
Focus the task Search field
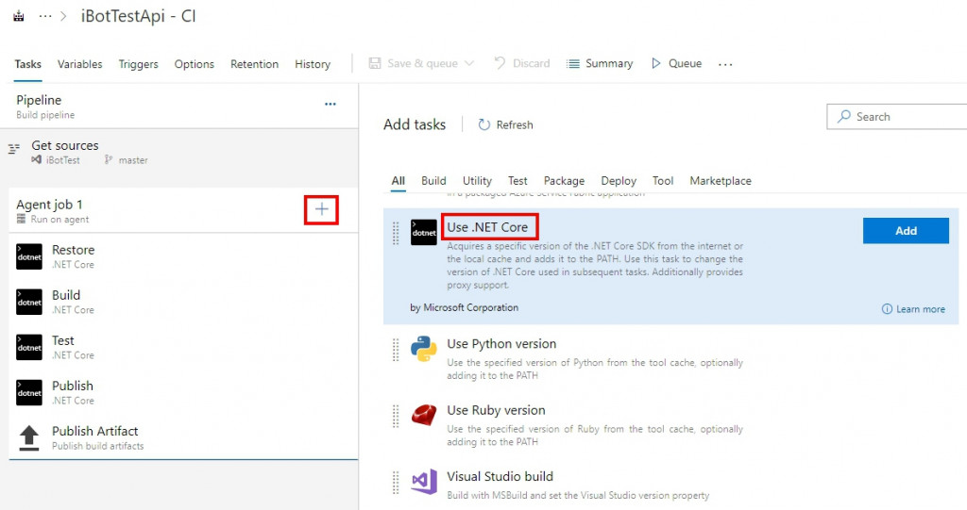coord(897,116)
